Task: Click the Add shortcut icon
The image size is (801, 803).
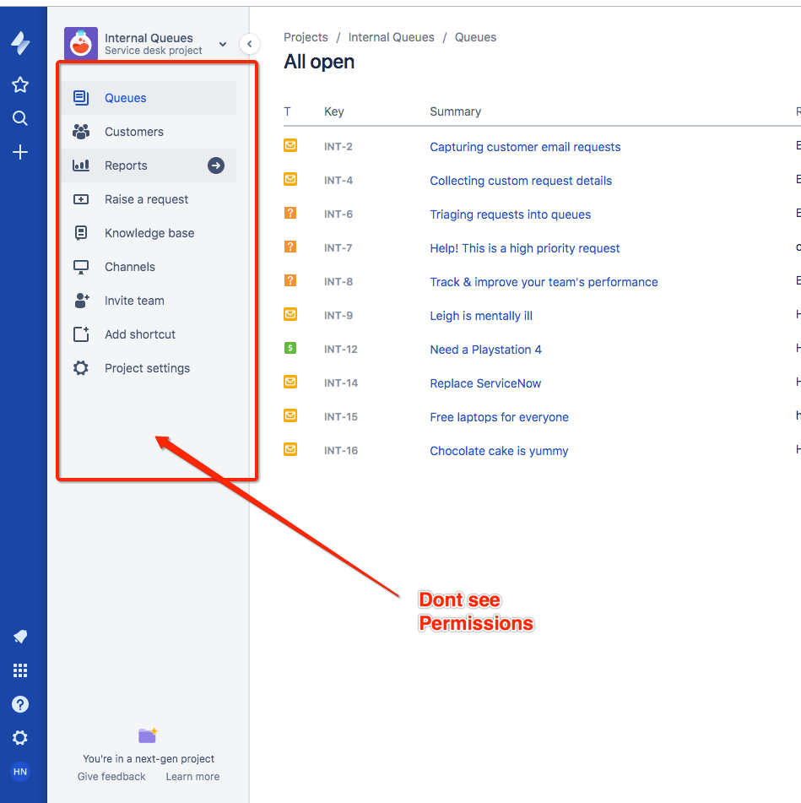Action: click(81, 334)
